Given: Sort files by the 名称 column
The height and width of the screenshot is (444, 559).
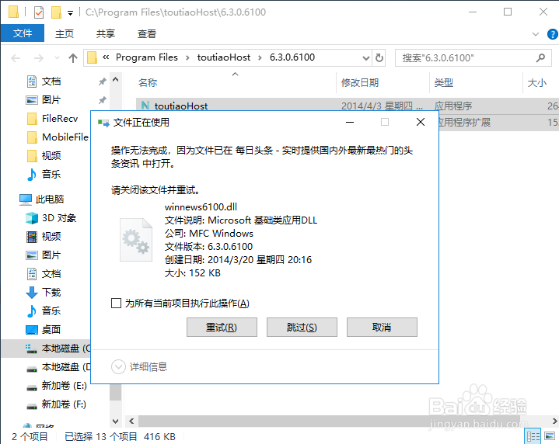Looking at the screenshot, I should click(x=147, y=83).
